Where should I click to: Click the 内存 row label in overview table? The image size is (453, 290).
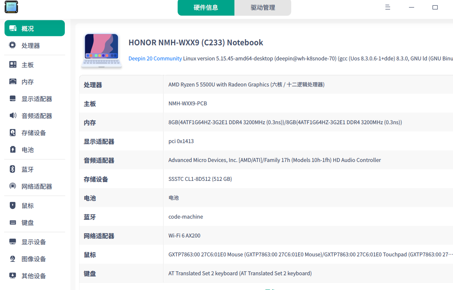90,123
